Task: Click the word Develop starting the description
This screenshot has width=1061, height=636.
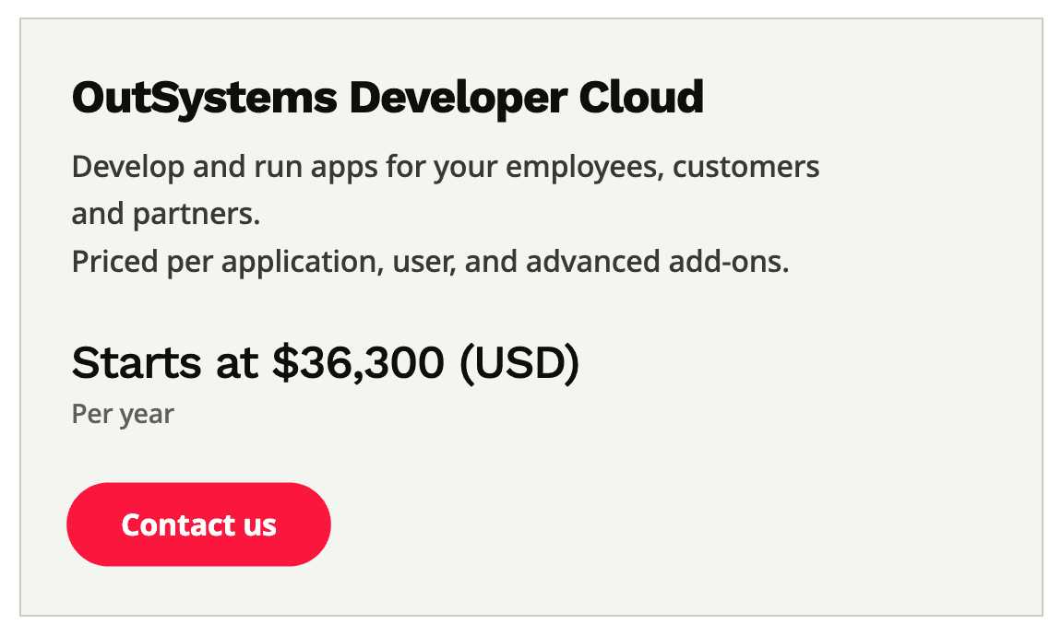Action: coord(128,168)
